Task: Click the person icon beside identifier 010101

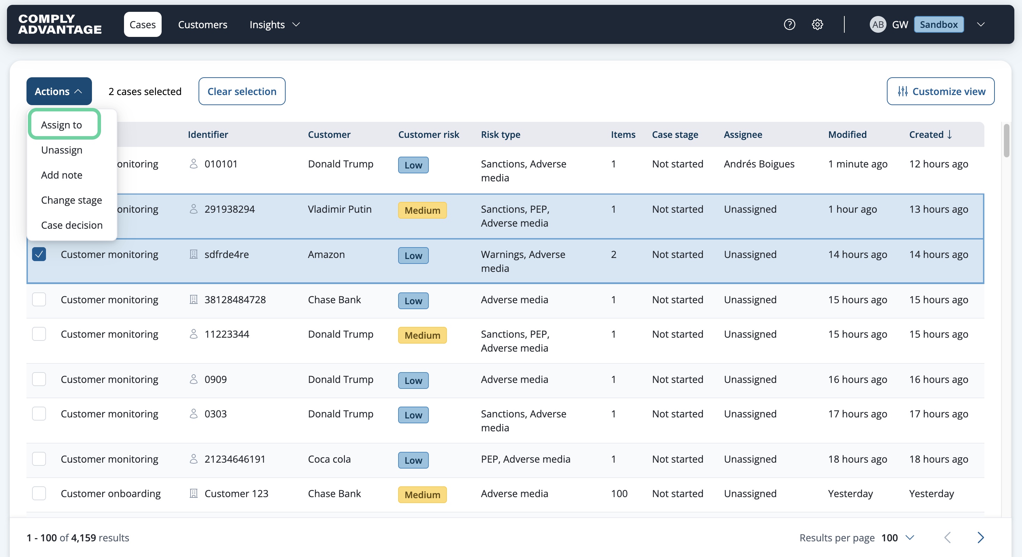Action: (194, 164)
